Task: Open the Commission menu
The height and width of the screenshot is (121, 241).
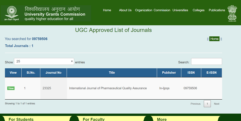Action: click(x=162, y=10)
